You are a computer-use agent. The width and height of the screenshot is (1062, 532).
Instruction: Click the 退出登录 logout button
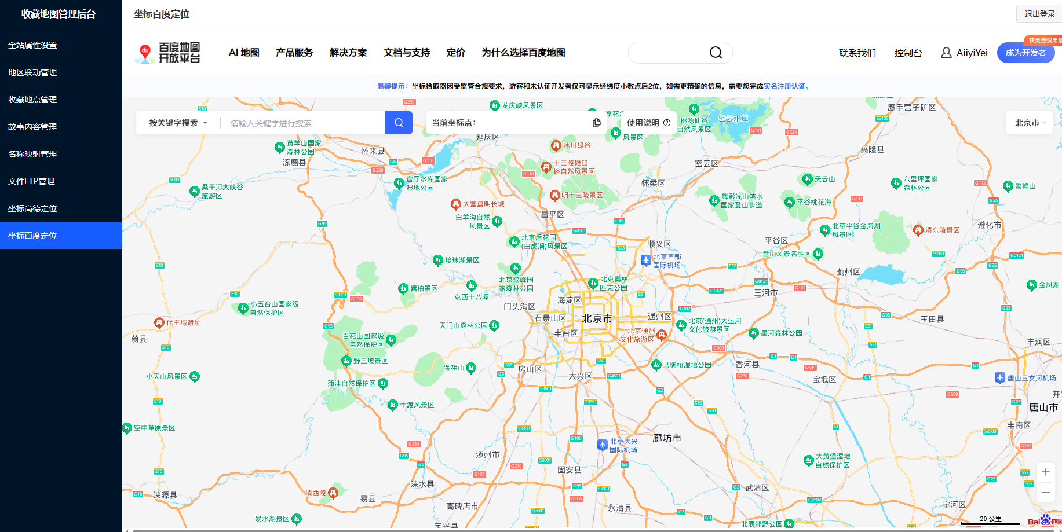click(x=1039, y=14)
